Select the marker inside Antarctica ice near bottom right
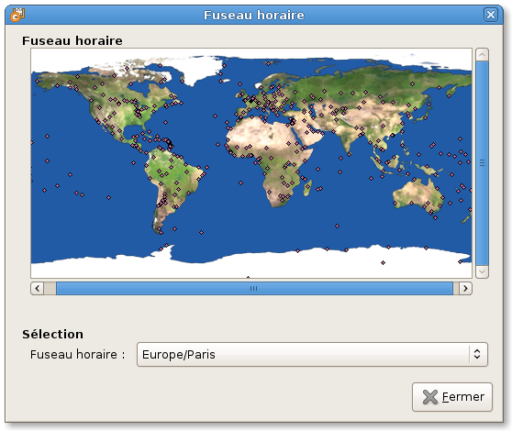Viewport: 512px width, 431px height. tap(383, 262)
